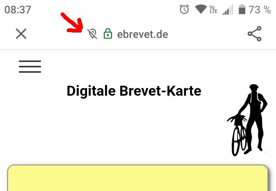The width and height of the screenshot is (276, 191).
Task: Share the page using the share icon
Action: click(x=255, y=34)
